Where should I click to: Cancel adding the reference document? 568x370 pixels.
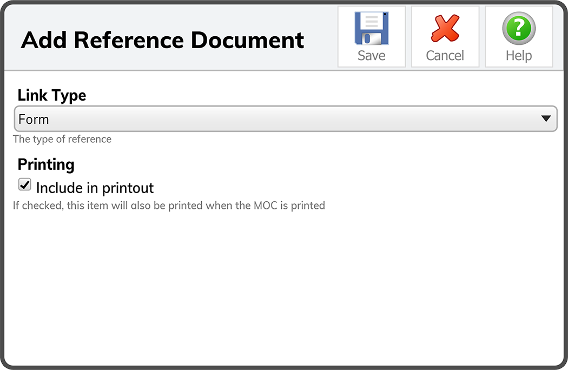[x=445, y=37]
